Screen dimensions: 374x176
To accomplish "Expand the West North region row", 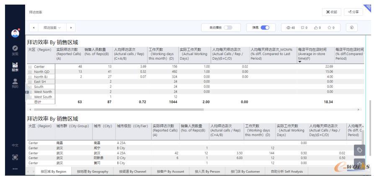I will (29, 91).
